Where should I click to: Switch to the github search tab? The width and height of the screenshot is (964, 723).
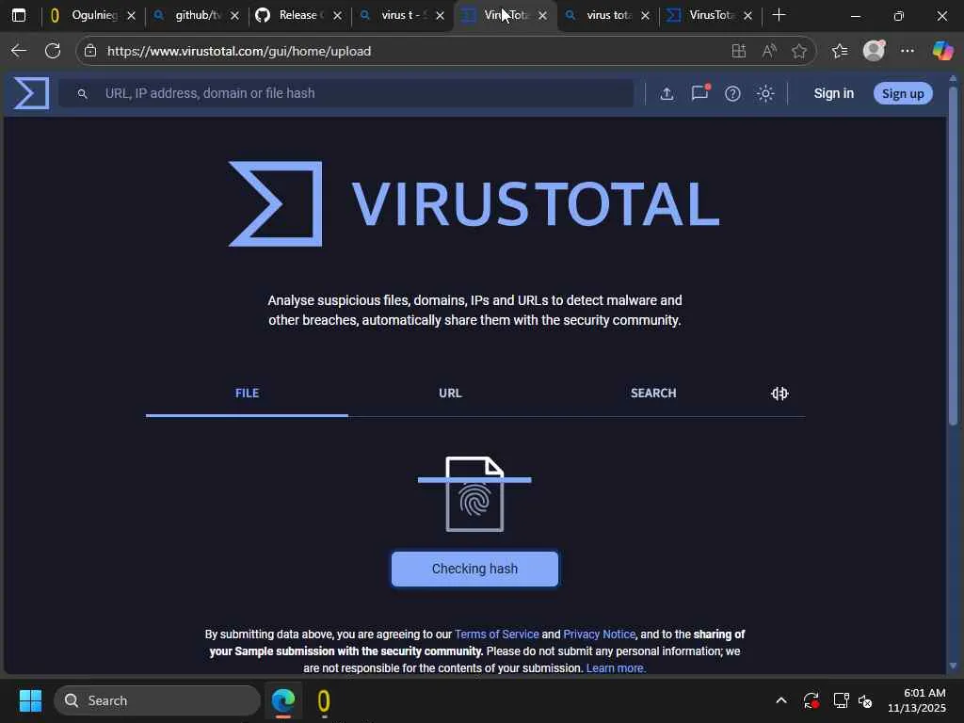tap(197, 15)
